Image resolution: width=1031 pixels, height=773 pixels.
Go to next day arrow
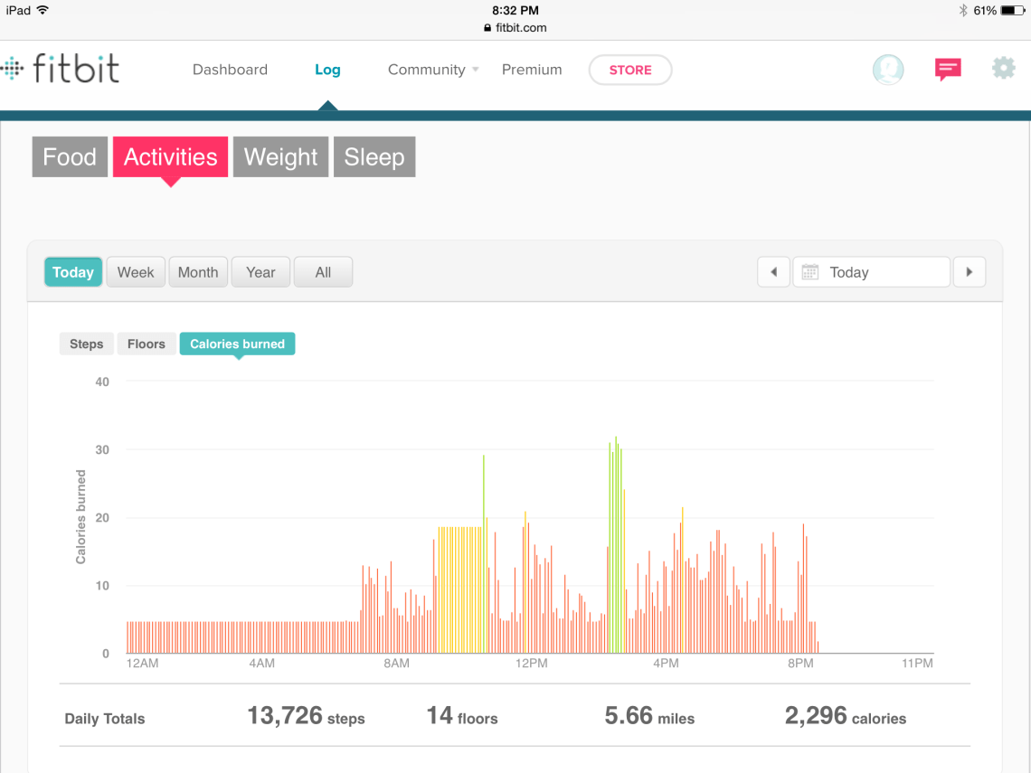tap(969, 272)
